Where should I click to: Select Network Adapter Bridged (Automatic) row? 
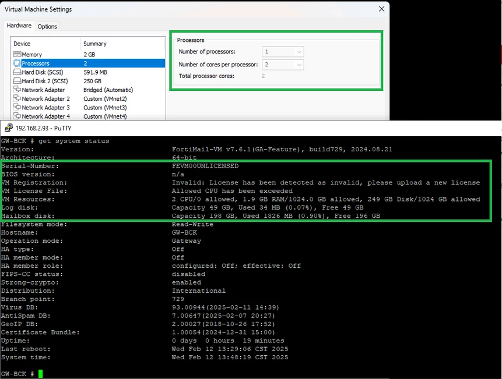[x=89, y=90]
